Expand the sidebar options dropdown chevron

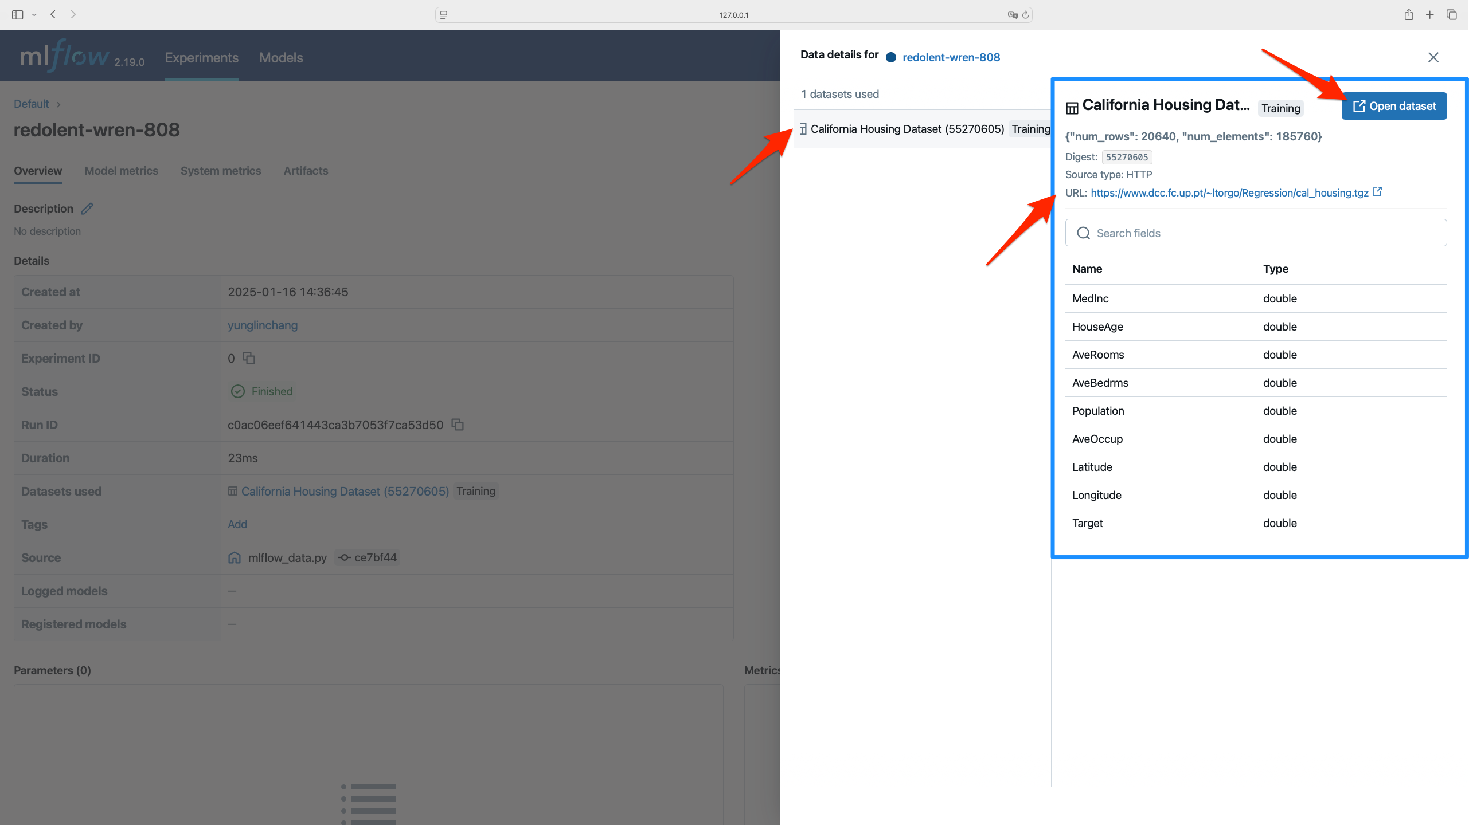[x=34, y=15]
